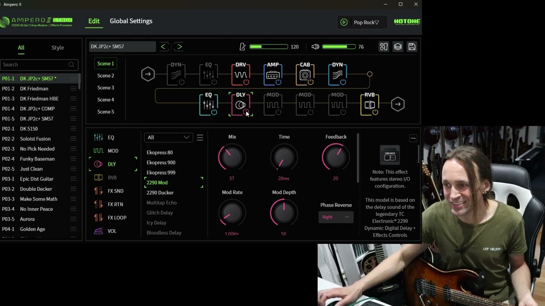Toggle power of the first-row EQ block
This screenshot has width=545, height=306.
point(214,82)
